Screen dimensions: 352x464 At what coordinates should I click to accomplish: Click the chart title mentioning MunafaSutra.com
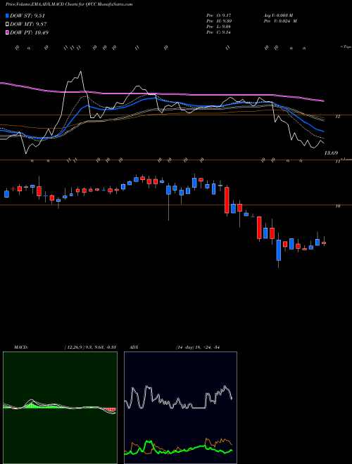(x=69, y=4)
